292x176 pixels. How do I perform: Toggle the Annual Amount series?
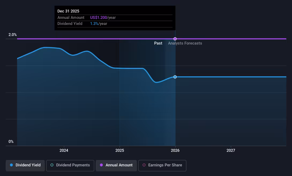click(116, 165)
